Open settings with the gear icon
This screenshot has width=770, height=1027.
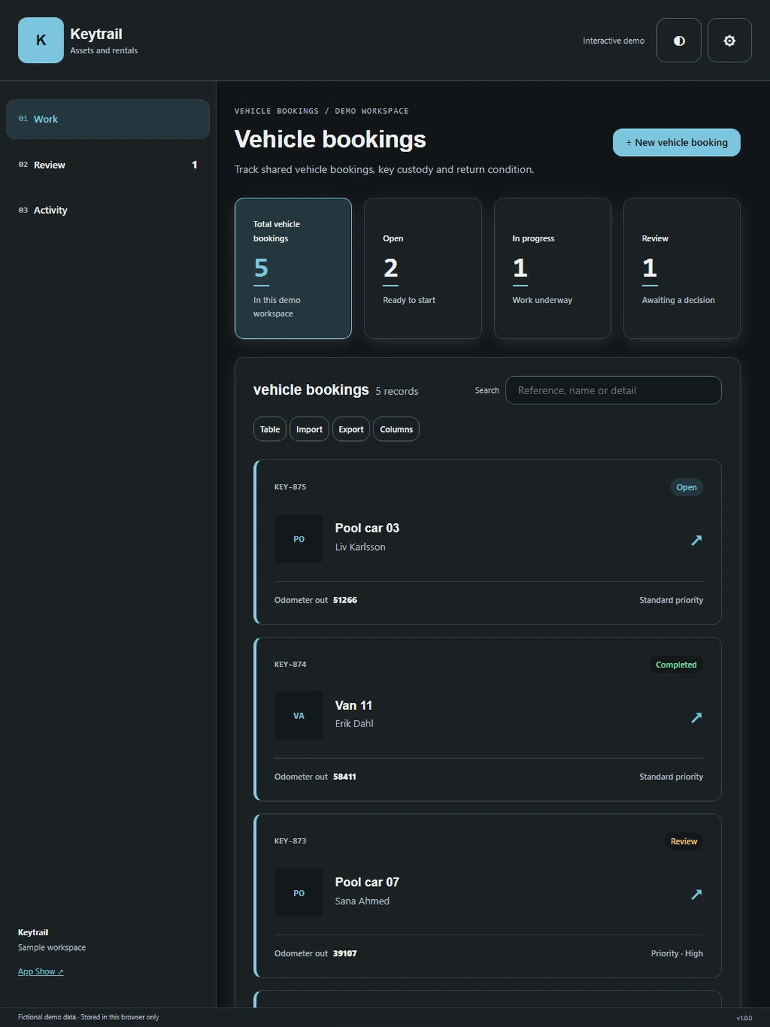(x=730, y=40)
